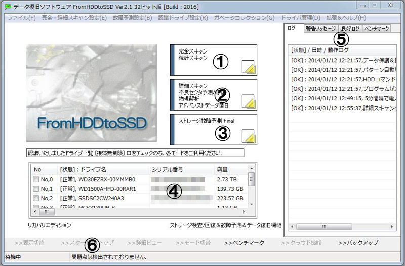The image size is (405, 266).
Task: Select log entry 12:21:57 プログラムが
Action: click(x=342, y=89)
